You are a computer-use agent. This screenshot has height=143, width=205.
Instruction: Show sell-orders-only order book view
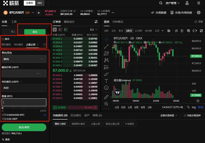[60, 29]
